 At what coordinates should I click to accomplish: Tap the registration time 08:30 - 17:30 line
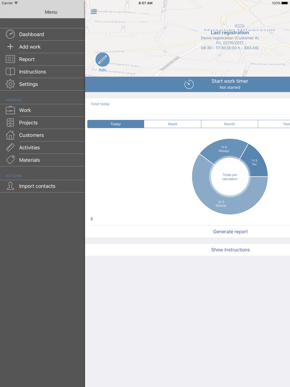click(x=230, y=48)
